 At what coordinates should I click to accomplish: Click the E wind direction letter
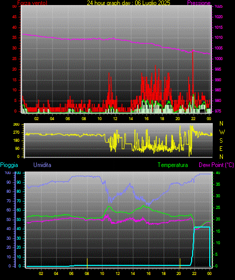(x=221, y=148)
